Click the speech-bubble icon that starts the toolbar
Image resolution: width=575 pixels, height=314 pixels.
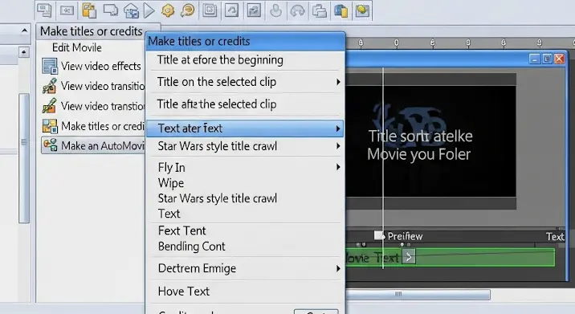click(x=45, y=10)
